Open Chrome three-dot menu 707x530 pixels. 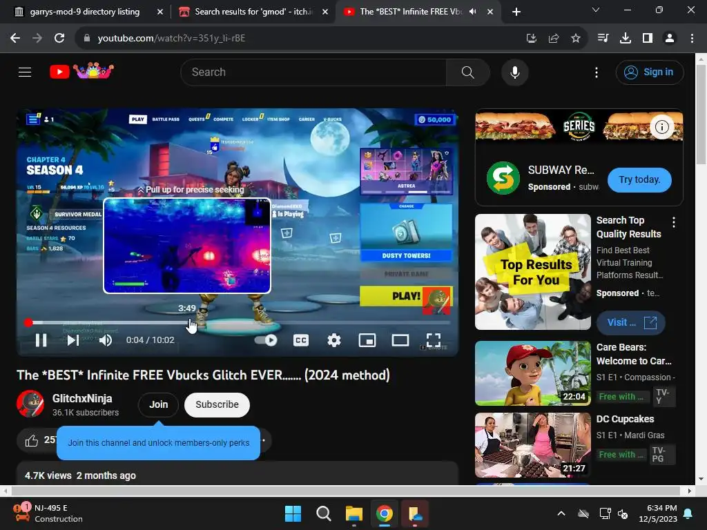pyautogui.click(x=692, y=39)
